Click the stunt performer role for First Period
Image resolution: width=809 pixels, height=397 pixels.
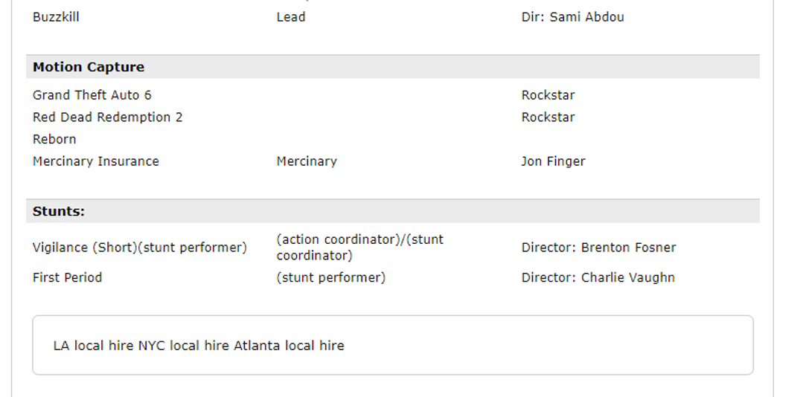tap(330, 278)
